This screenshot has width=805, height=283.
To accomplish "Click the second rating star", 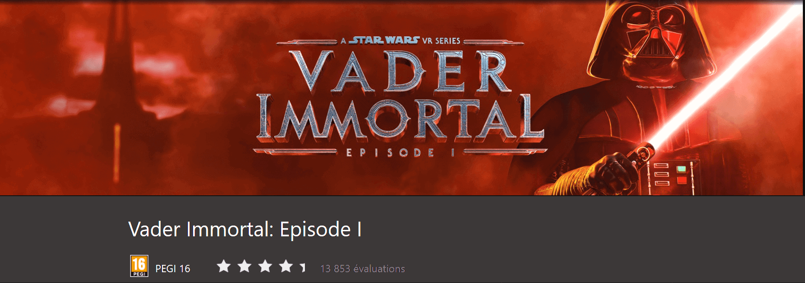I will (x=244, y=266).
